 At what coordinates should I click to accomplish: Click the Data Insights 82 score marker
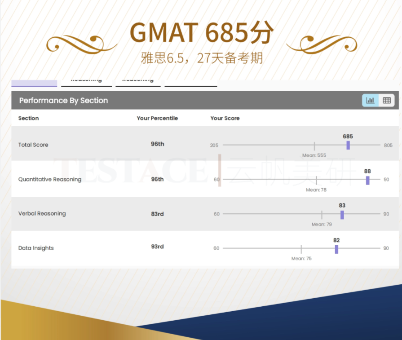click(336, 249)
